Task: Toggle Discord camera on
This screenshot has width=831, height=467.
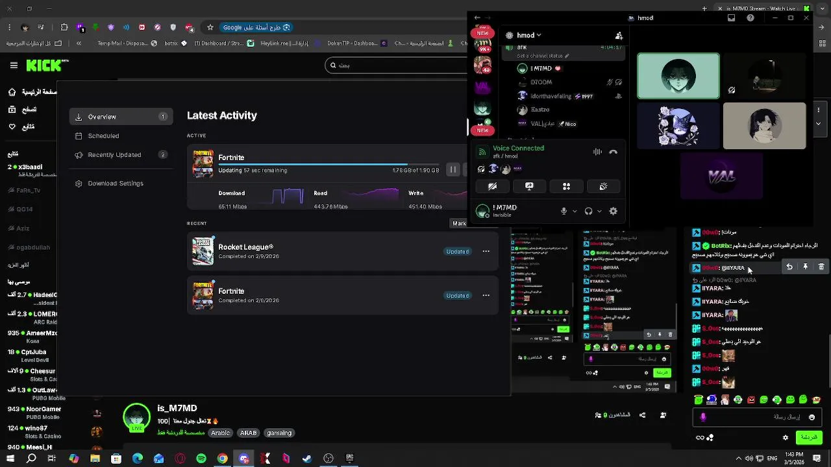Action: (492, 187)
